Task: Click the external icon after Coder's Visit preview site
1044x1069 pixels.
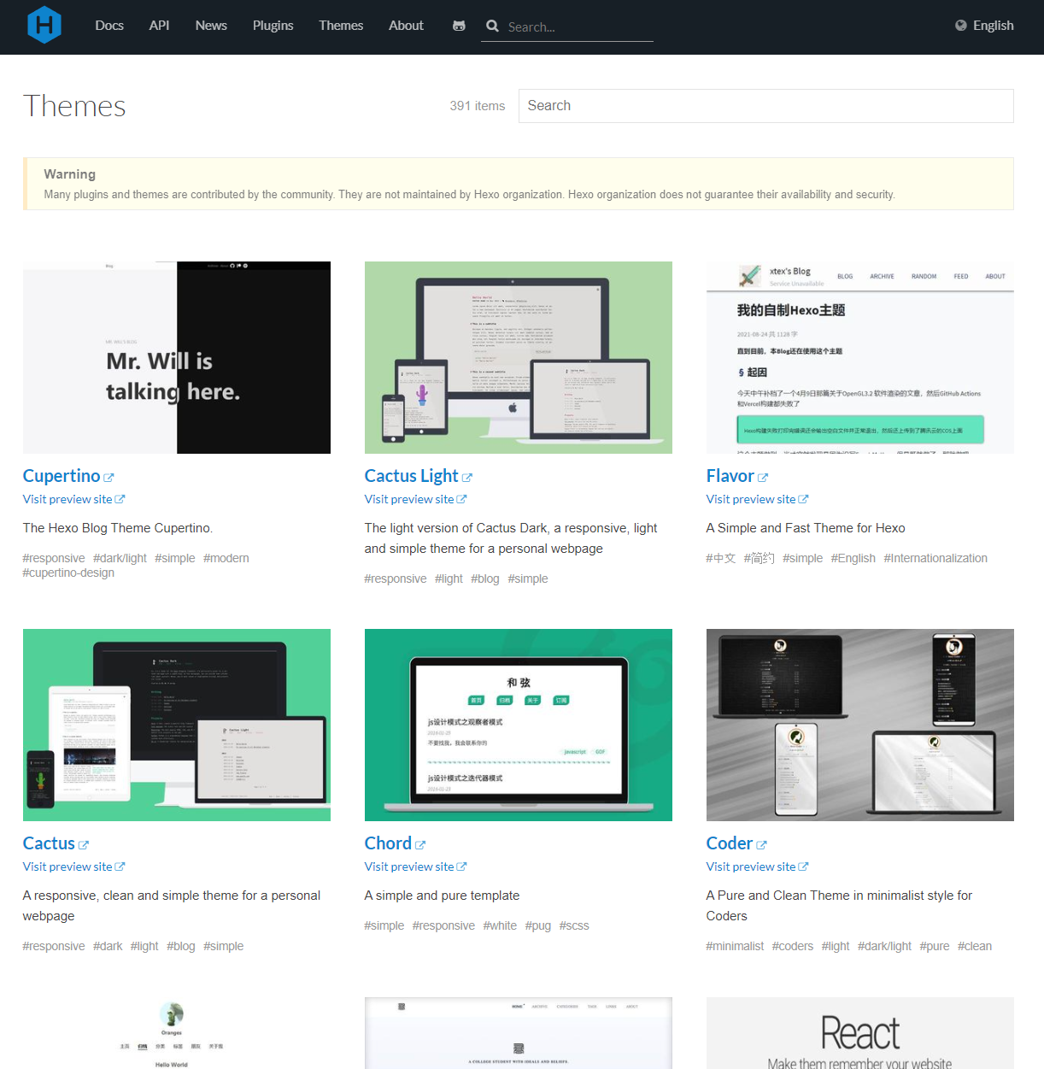Action: (804, 866)
